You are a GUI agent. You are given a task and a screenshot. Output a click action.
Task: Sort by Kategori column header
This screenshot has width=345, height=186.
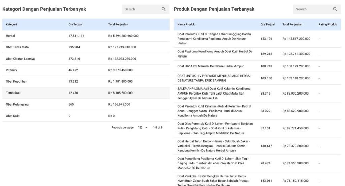click(x=11, y=24)
